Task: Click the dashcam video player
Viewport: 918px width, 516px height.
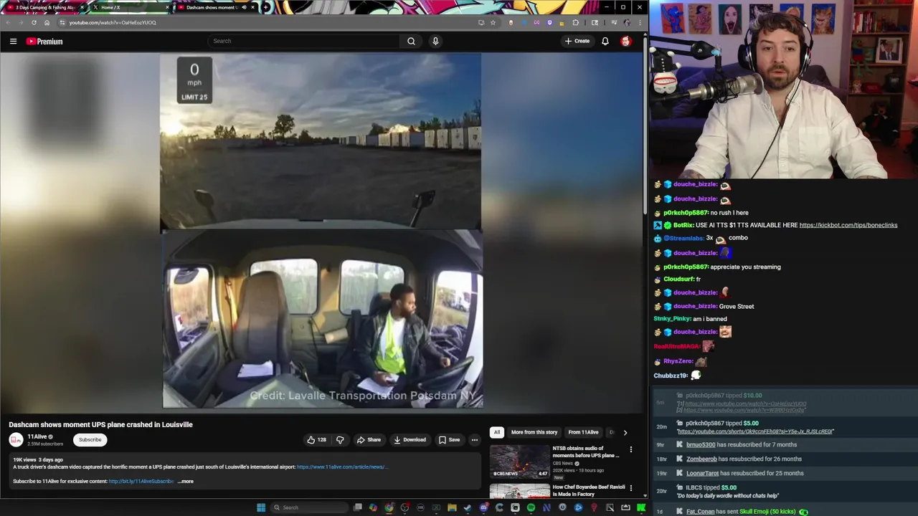Action: (x=321, y=231)
